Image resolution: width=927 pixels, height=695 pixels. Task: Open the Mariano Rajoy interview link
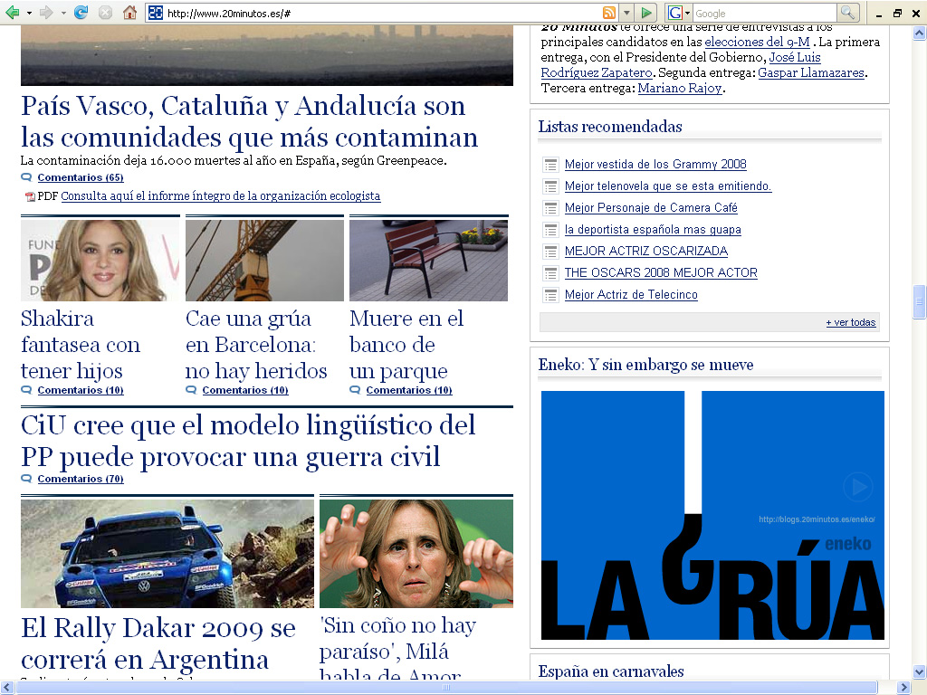[680, 88]
